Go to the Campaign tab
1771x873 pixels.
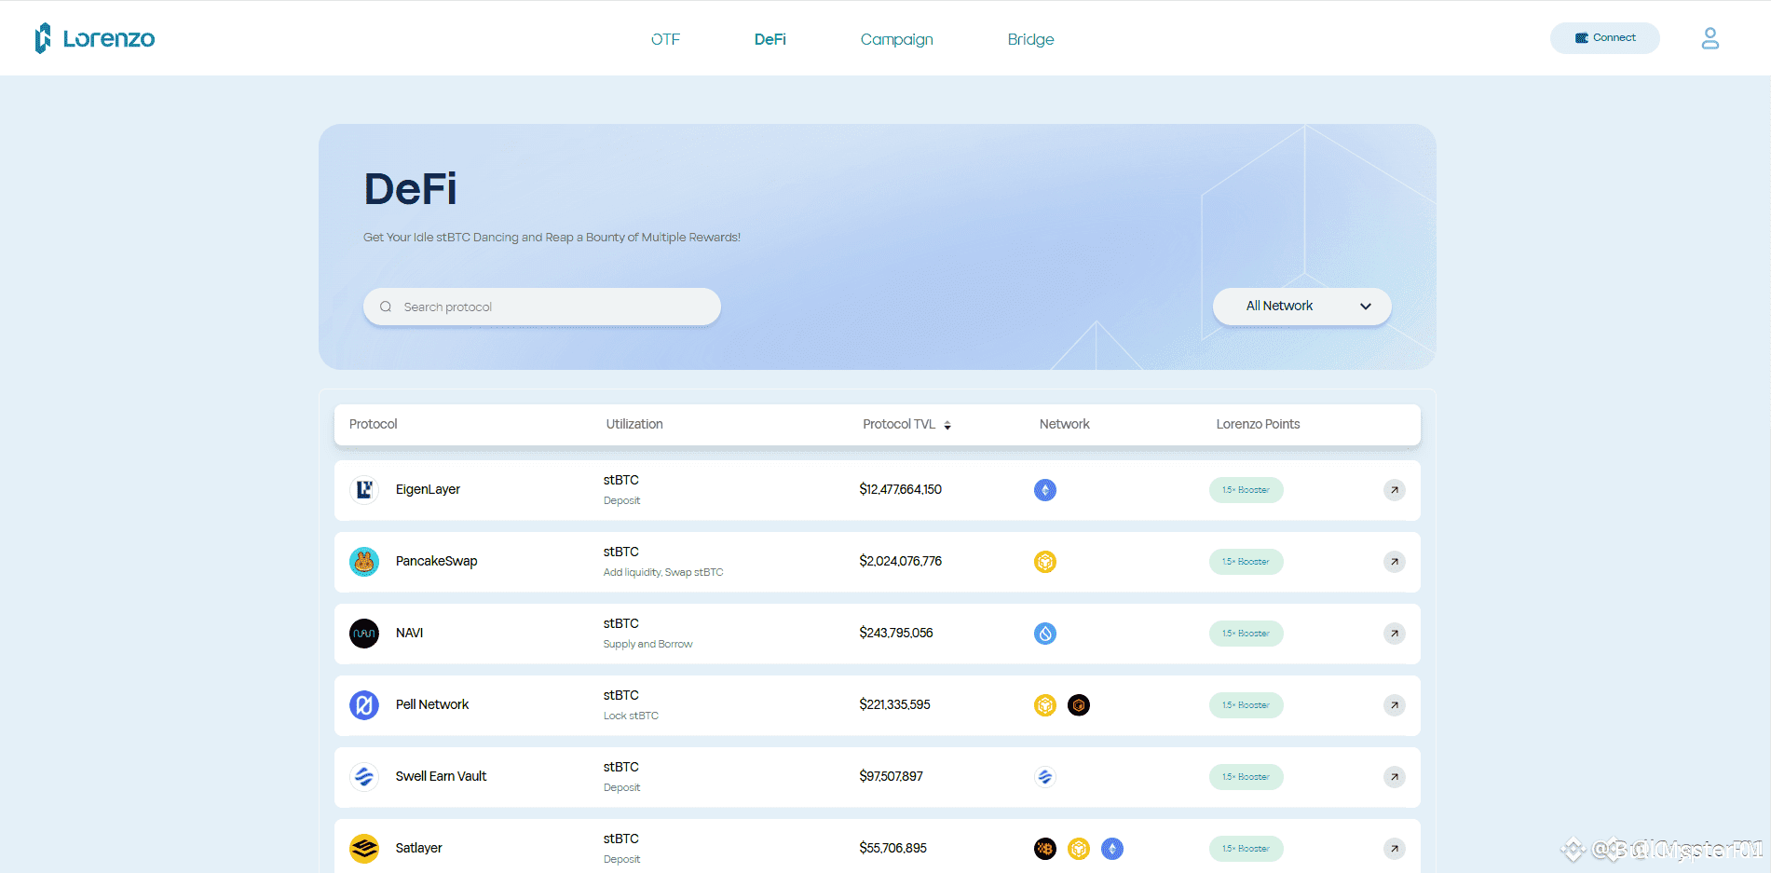click(x=896, y=39)
